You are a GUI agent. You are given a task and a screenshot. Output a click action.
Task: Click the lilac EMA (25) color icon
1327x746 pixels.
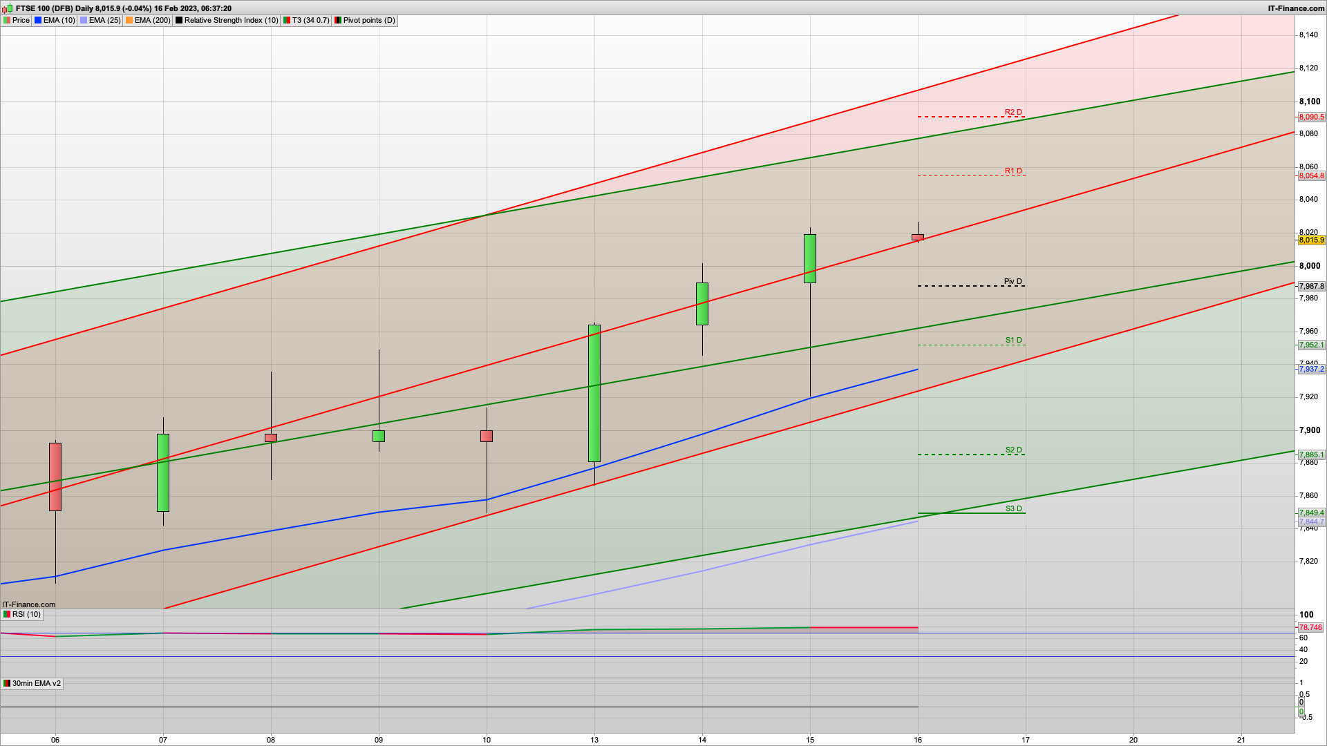(84, 21)
